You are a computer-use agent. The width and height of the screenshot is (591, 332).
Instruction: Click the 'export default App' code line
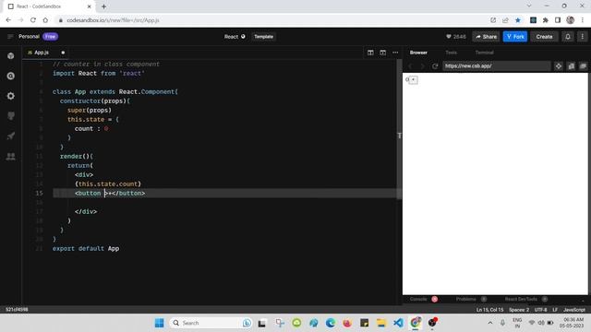(86, 248)
